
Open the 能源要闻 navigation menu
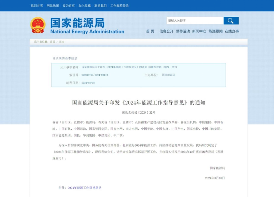(x=216, y=31)
